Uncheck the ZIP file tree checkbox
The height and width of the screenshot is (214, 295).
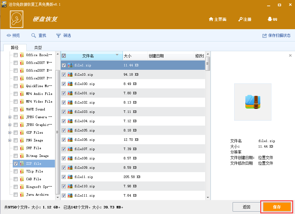pos(16,164)
